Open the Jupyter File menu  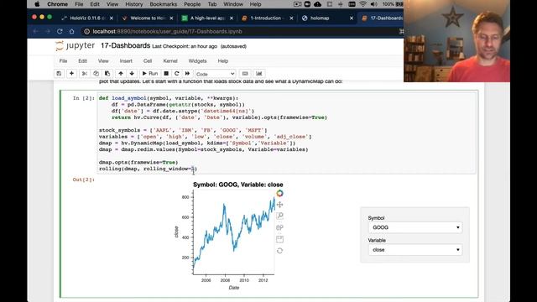(64, 61)
